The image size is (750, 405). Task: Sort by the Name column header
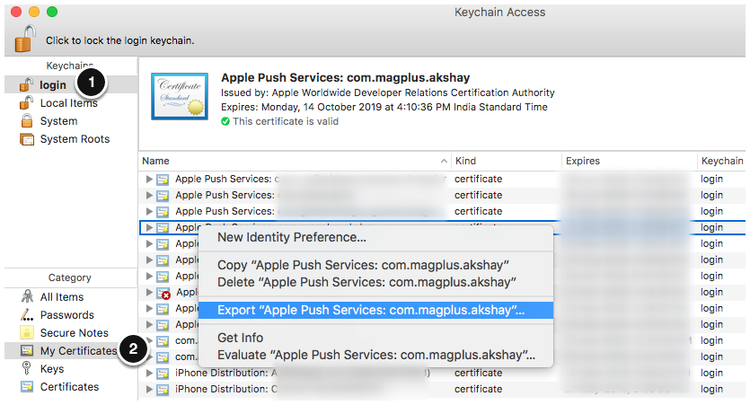(x=155, y=161)
